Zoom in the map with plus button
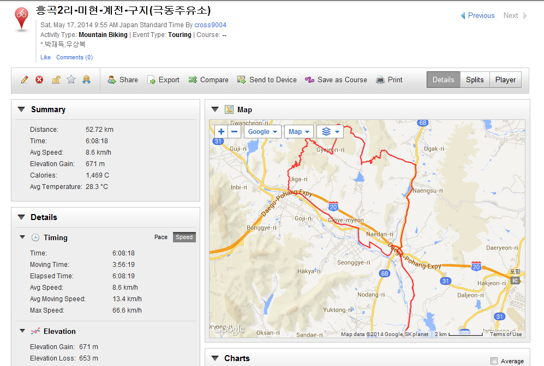Viewport: 544px width, 366px height. [x=222, y=132]
